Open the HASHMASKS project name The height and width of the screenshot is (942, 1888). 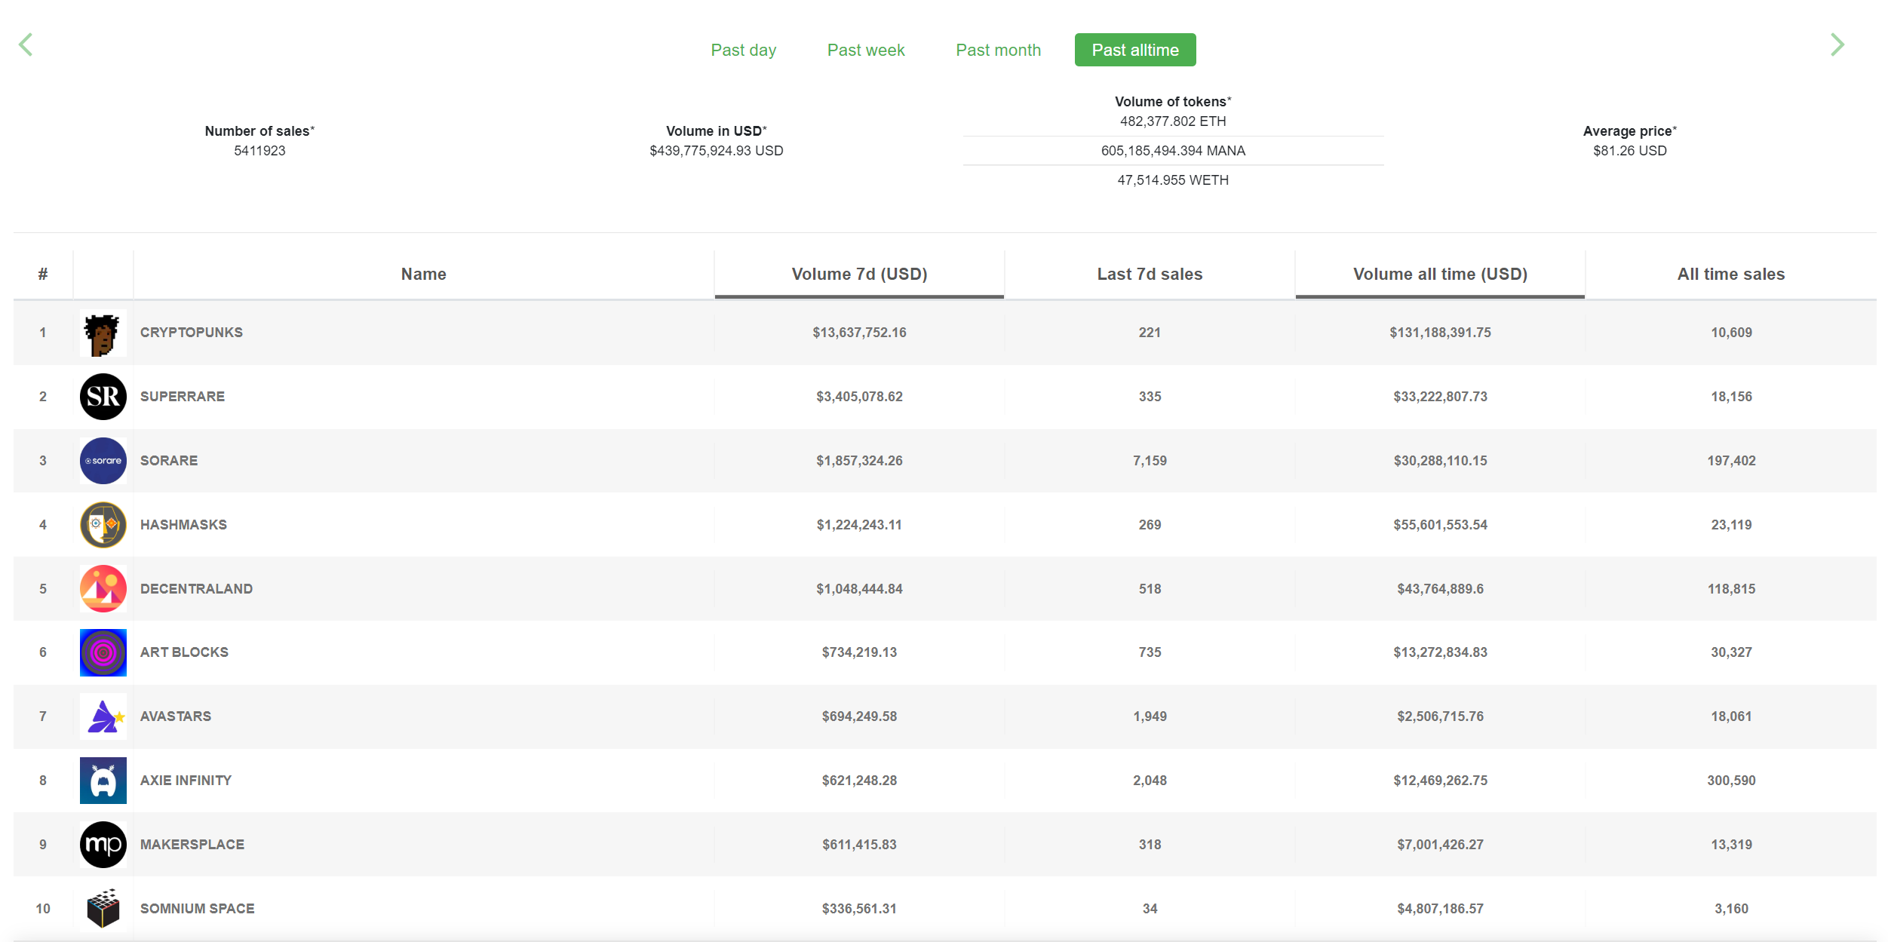183,525
